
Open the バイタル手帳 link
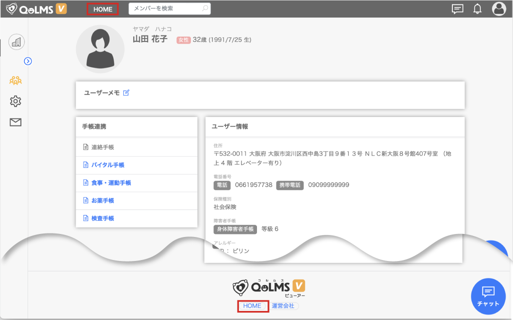[x=107, y=165]
